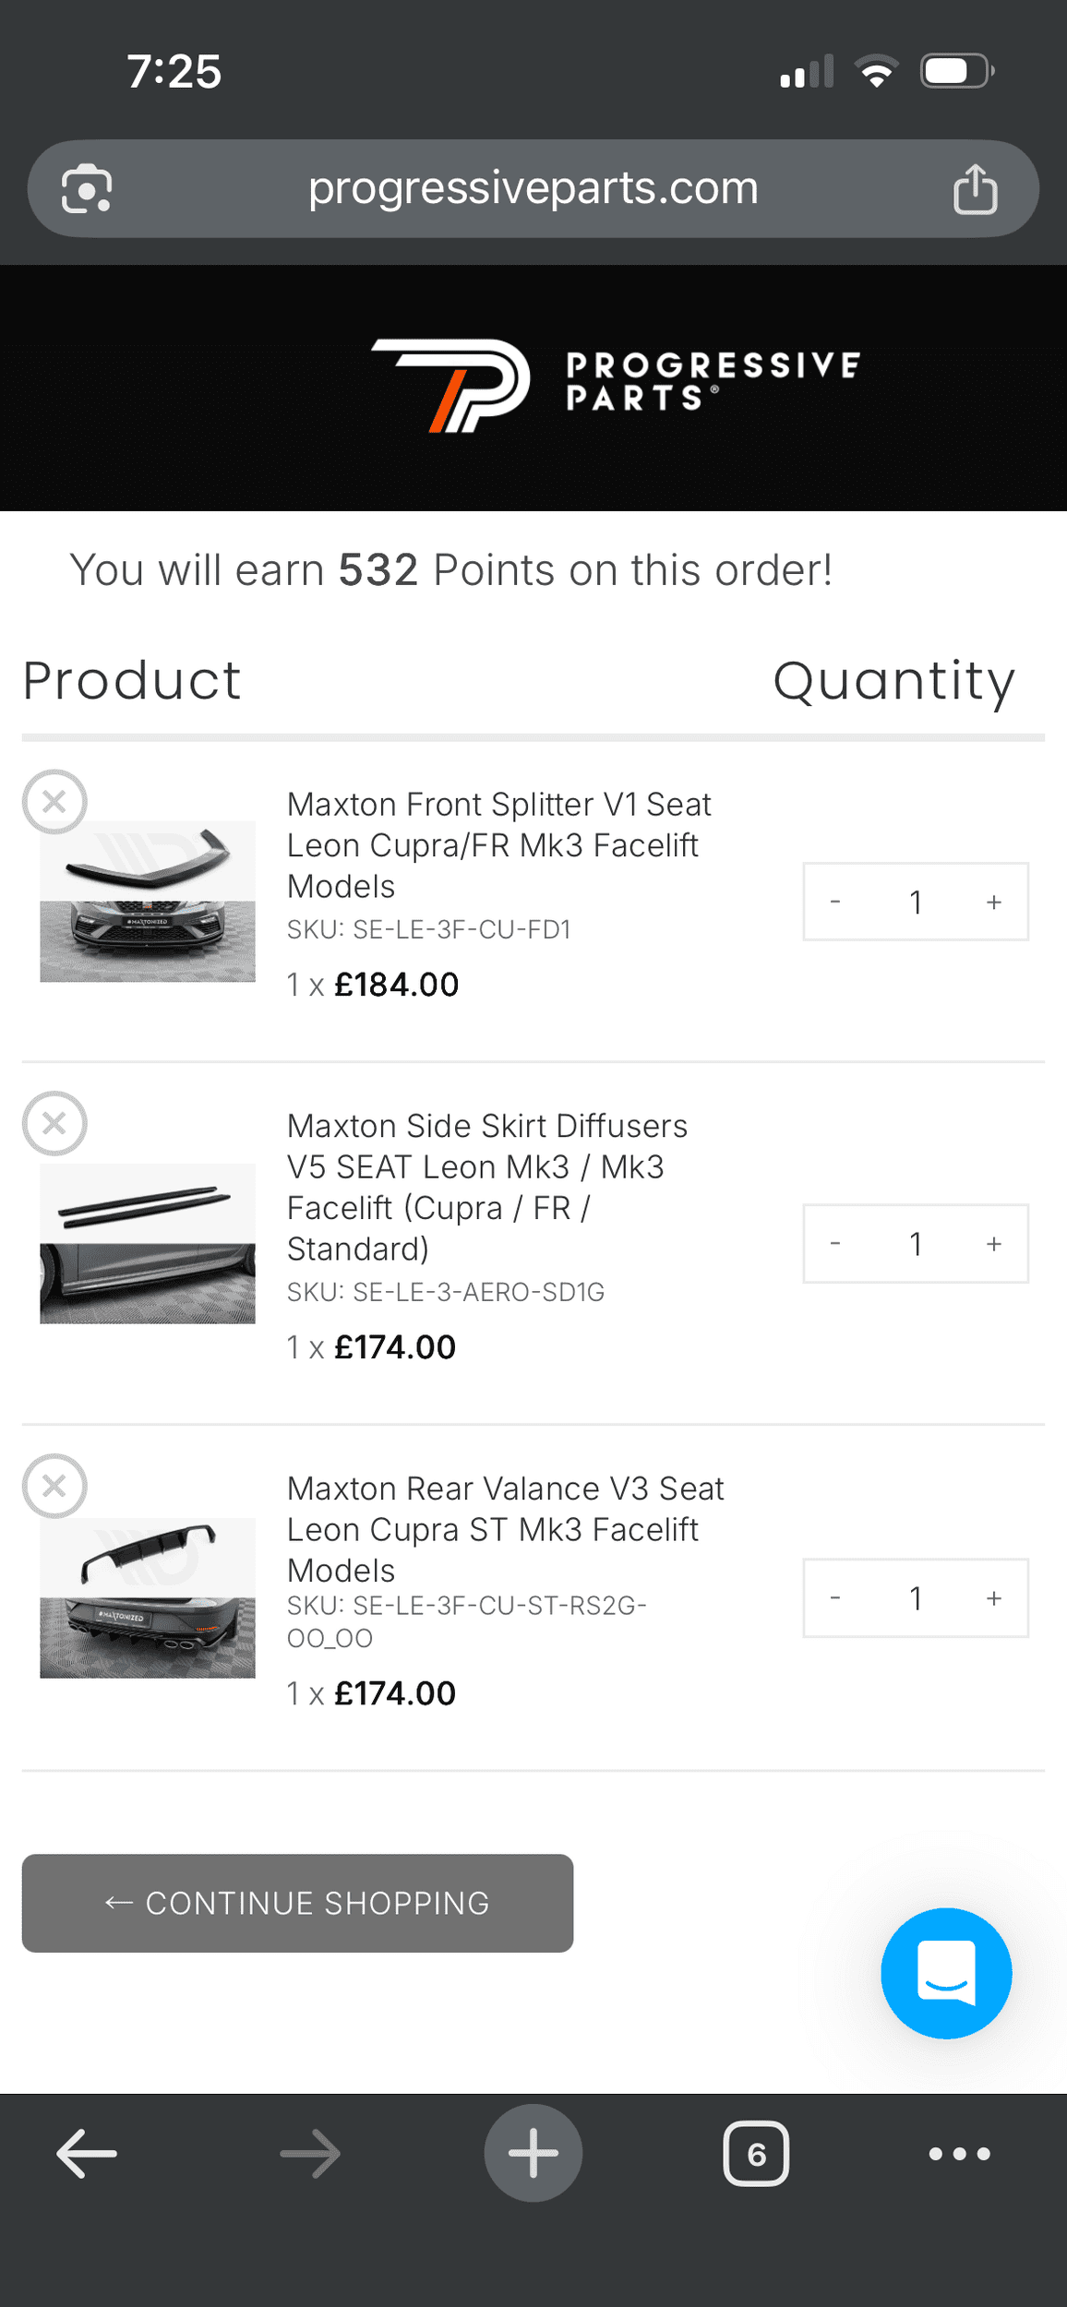
Task: Remove Maxton Rear Valance V3 from cart
Action: tap(54, 1486)
